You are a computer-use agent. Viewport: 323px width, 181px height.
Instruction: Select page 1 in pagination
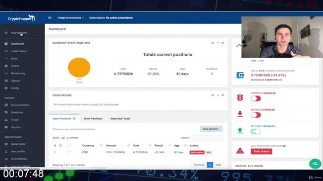(210, 165)
